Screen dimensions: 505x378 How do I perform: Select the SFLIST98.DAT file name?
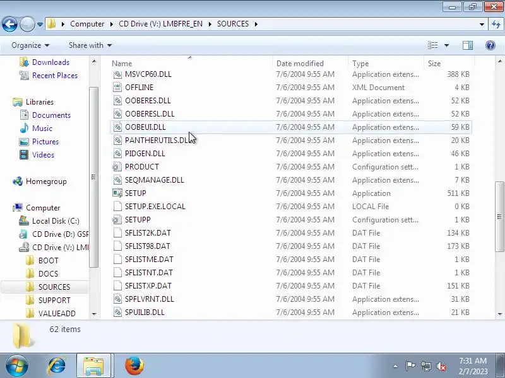click(148, 246)
